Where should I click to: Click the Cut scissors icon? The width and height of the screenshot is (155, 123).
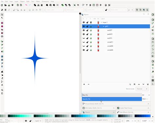38,5
